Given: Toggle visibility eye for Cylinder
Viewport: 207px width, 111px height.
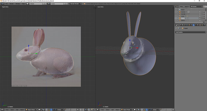Looking at the screenshot, I should point(200,14).
